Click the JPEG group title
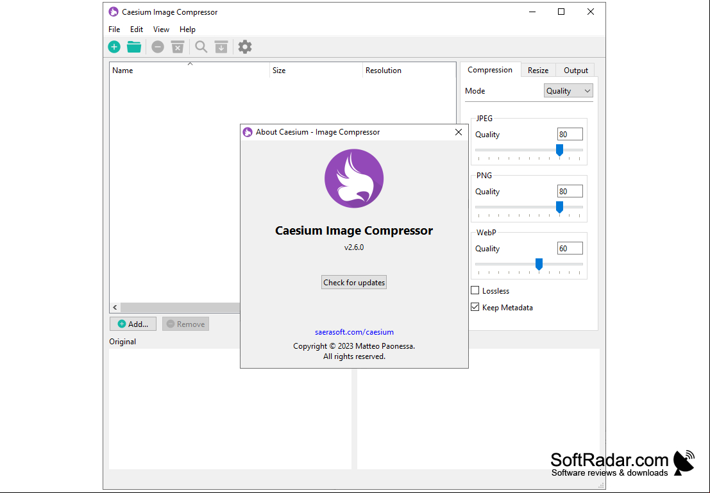 [x=484, y=118]
